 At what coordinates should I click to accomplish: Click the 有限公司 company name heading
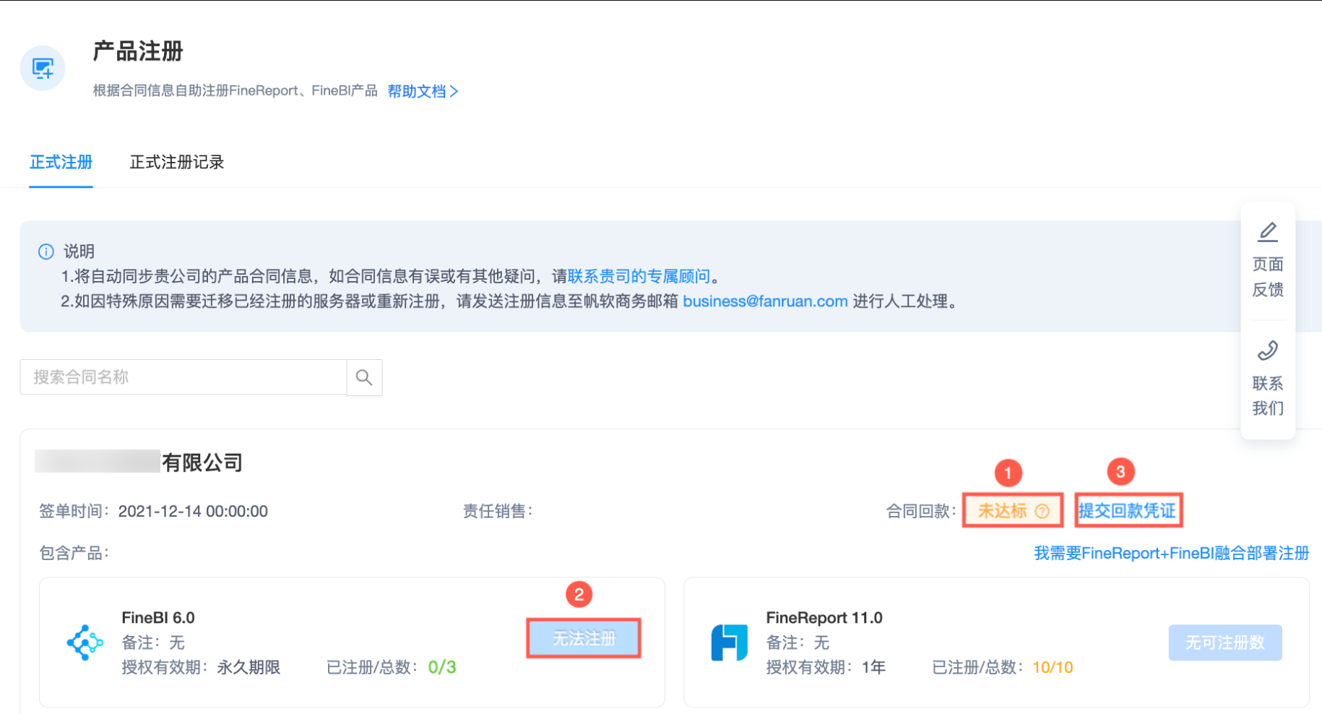point(202,463)
